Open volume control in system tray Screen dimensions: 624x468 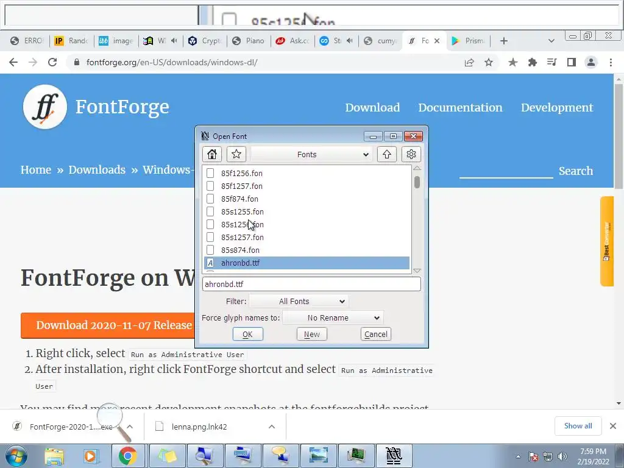click(562, 456)
